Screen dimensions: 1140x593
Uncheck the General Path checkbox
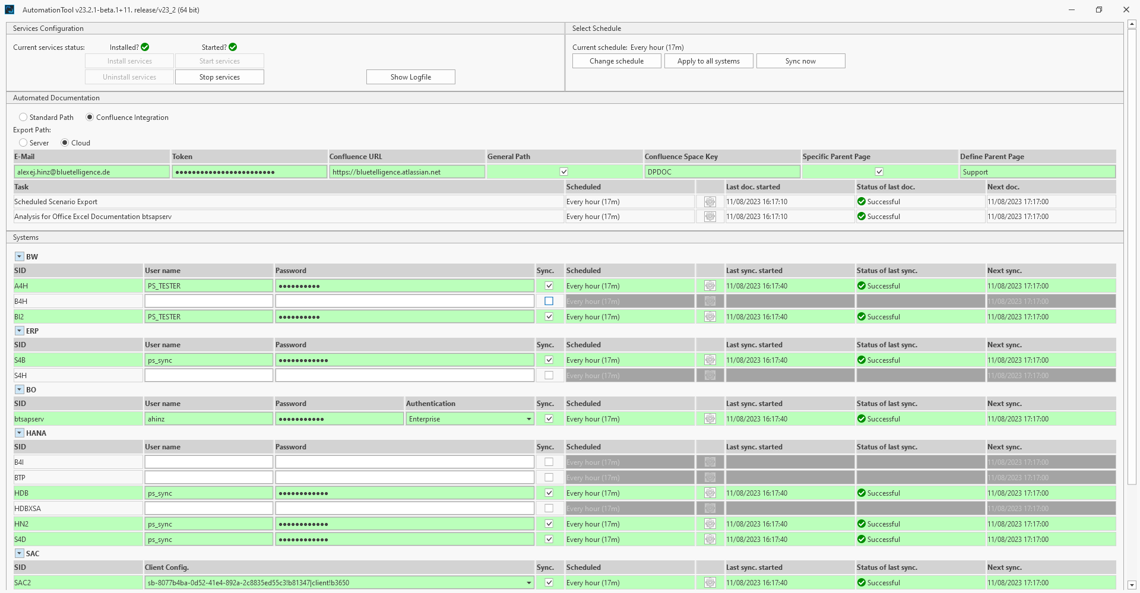coord(564,172)
